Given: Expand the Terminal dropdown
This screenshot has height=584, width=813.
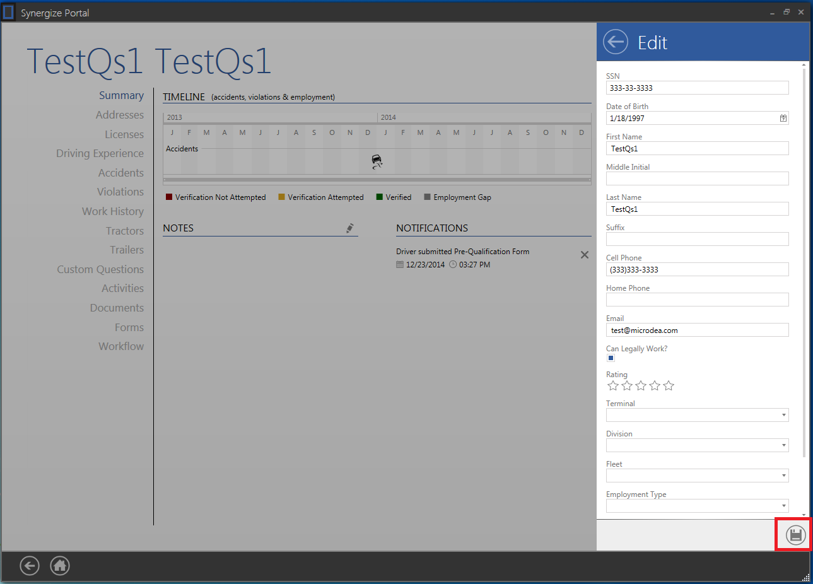Looking at the screenshot, I should [784, 415].
